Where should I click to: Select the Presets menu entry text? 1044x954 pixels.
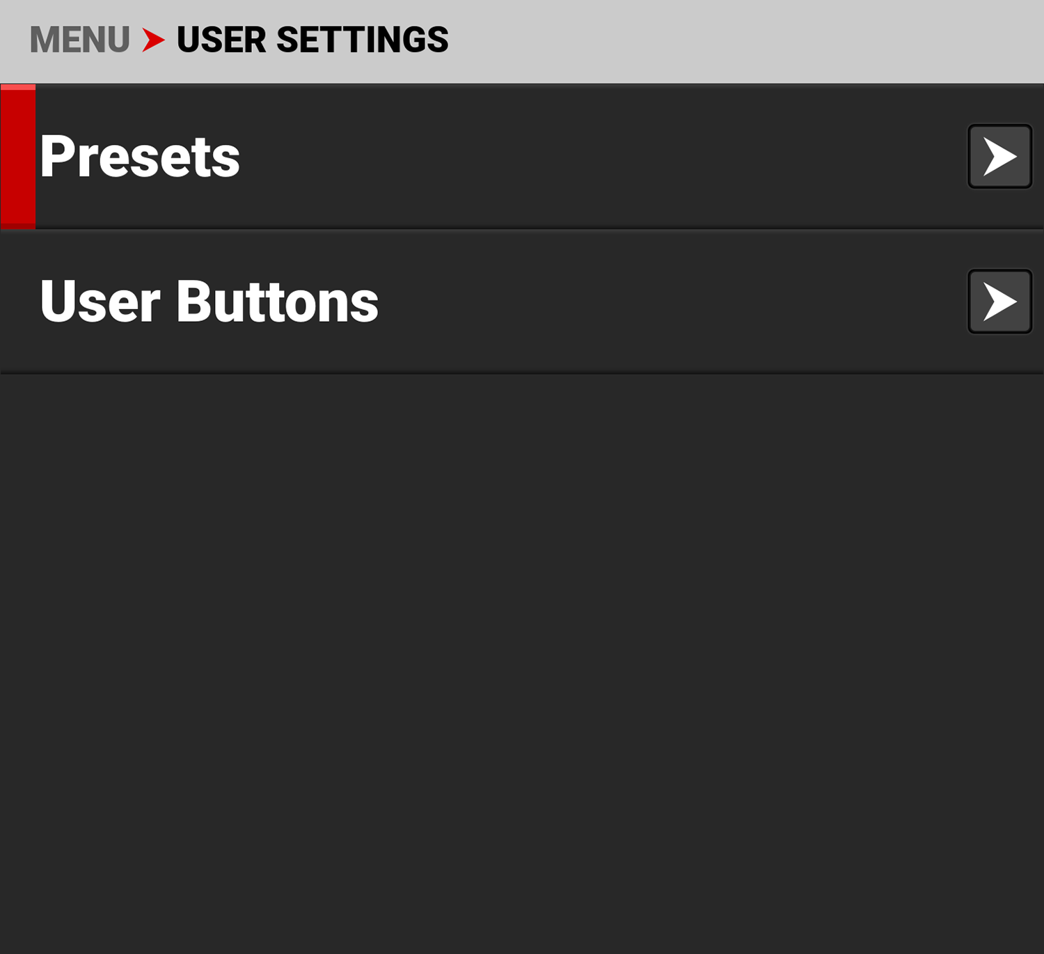click(x=140, y=157)
